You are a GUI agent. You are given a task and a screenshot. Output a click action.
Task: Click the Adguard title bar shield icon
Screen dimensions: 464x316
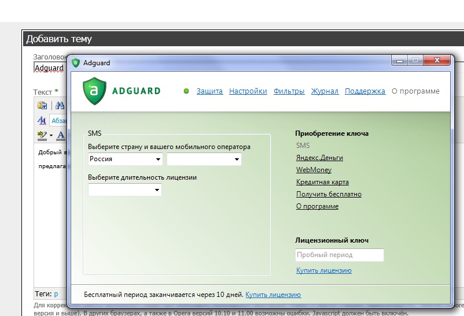tap(76, 62)
